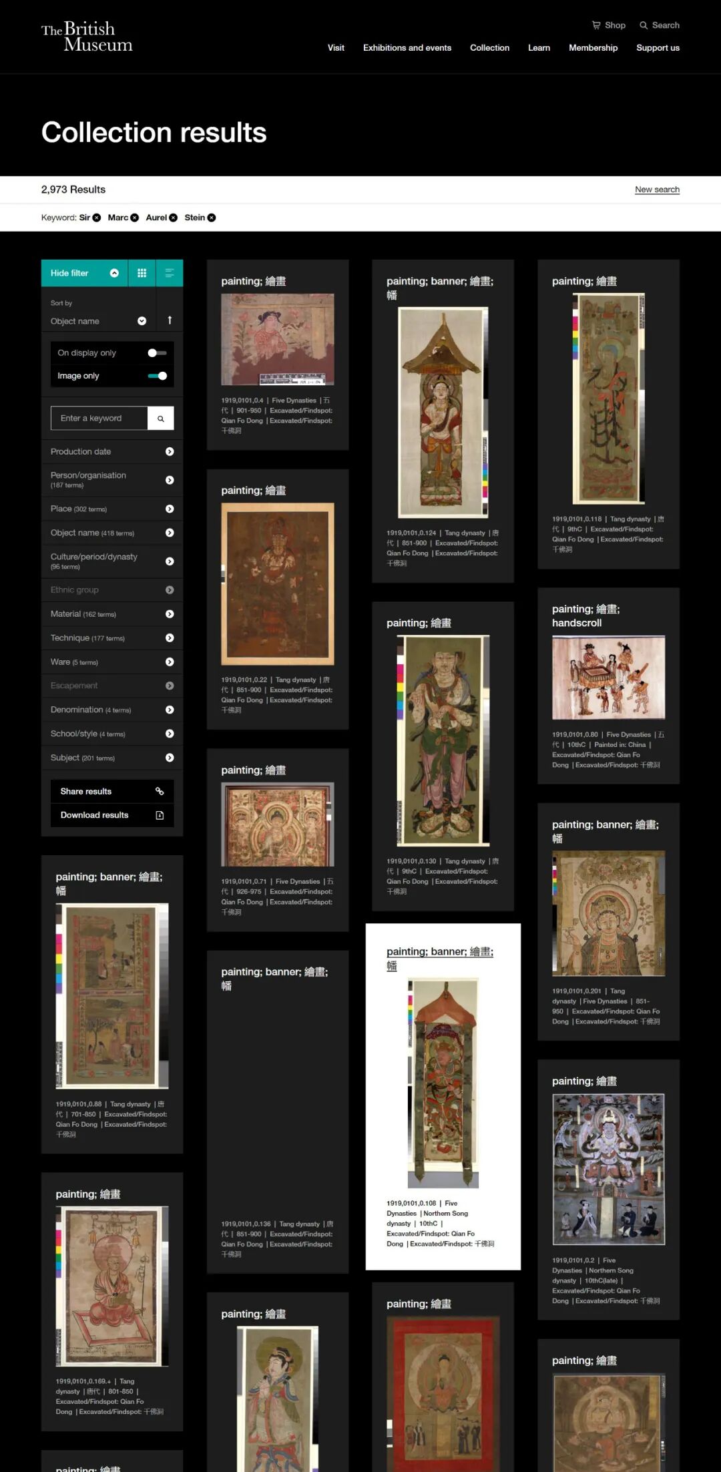
Task: Open banner card 1919,0101,0.136 title
Action: point(274,979)
